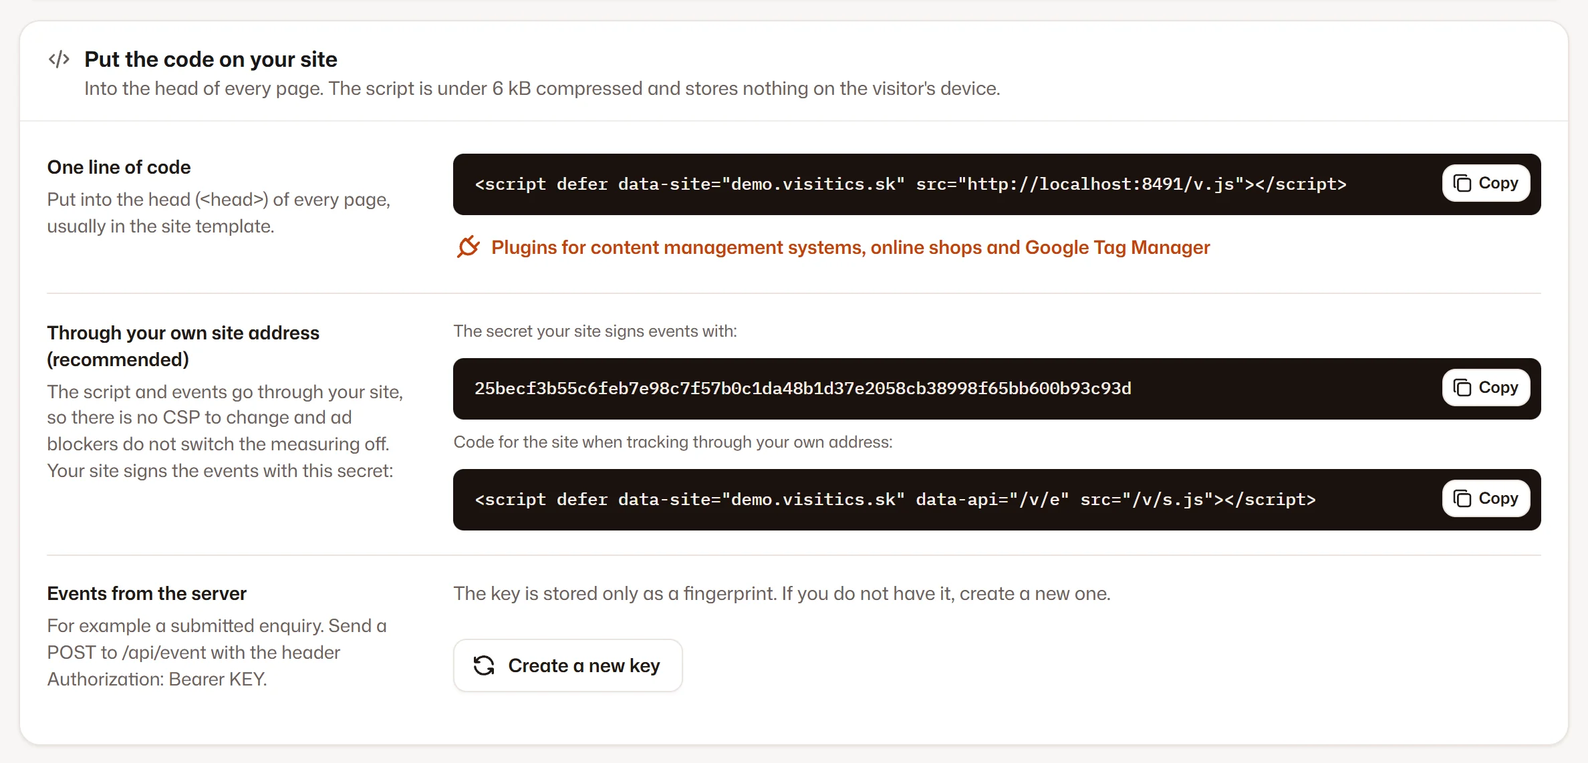Select the localhost script tag code text
Screen dimensions: 1588x763
tap(910, 184)
